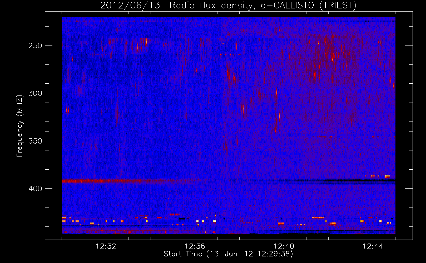The image size is (426, 263).
Task: Click the plot title '2012/06/13 Radio flux density'
Action: (x=228, y=5)
